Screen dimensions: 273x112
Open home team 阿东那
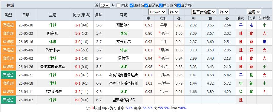point(53,33)
